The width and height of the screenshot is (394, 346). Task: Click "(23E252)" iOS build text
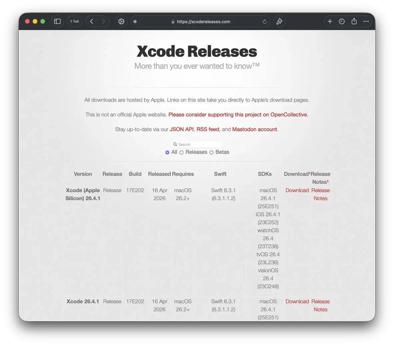coord(268,223)
